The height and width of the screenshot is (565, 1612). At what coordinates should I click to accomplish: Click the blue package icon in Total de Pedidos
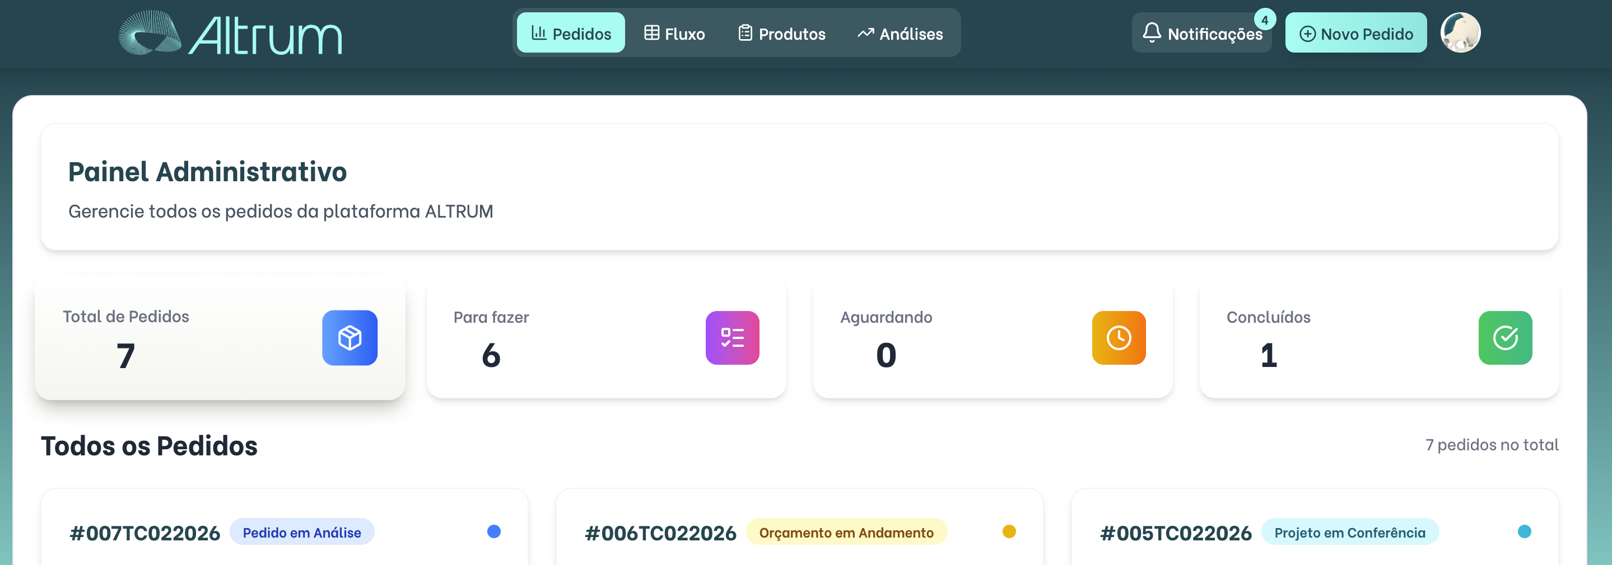coord(349,337)
